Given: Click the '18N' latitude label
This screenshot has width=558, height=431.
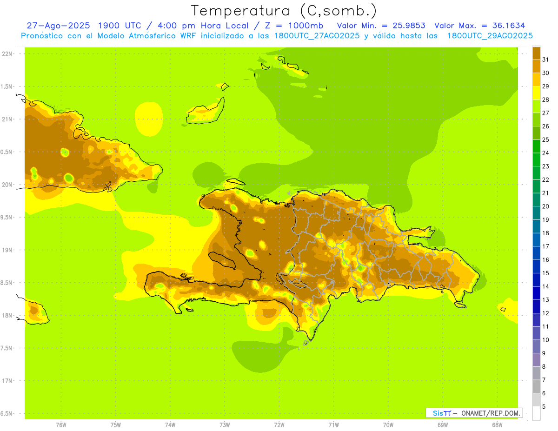Looking at the screenshot, I should coord(7,315).
